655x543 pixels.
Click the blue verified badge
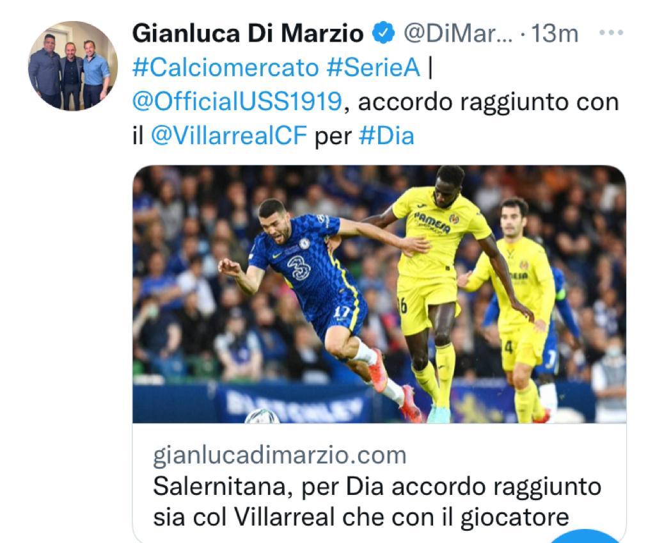point(383,33)
